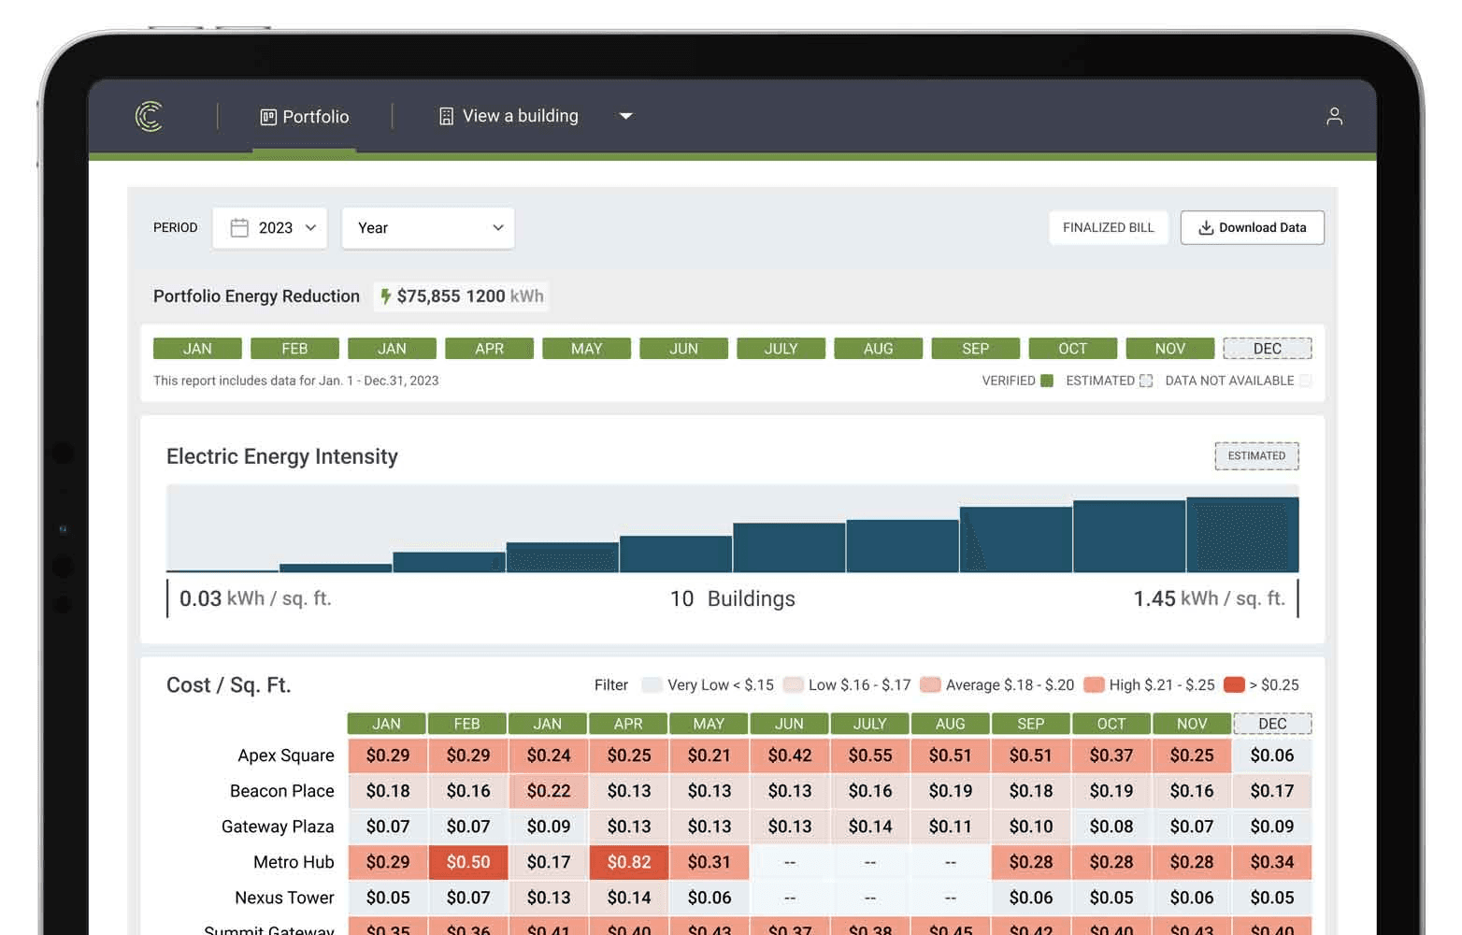Click the download icon on Download Data
1462x935 pixels.
(x=1205, y=227)
